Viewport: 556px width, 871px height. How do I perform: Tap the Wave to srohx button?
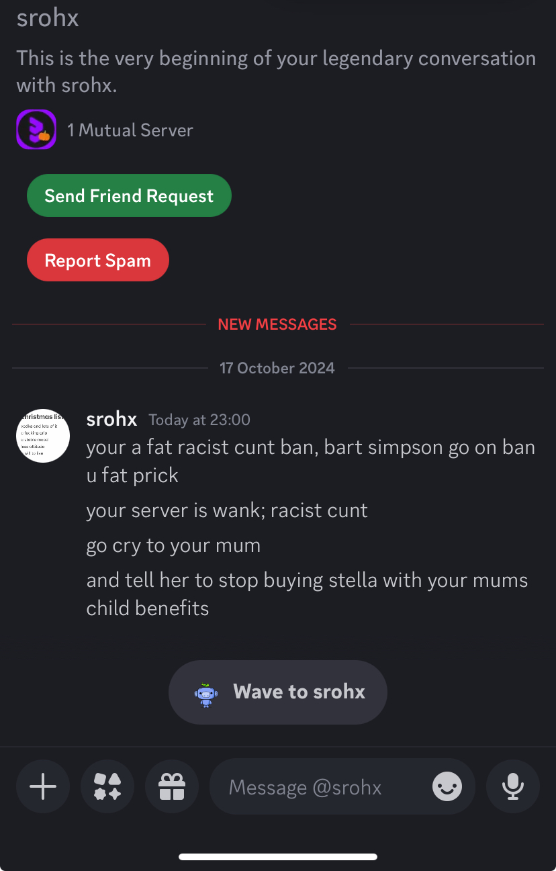click(278, 692)
